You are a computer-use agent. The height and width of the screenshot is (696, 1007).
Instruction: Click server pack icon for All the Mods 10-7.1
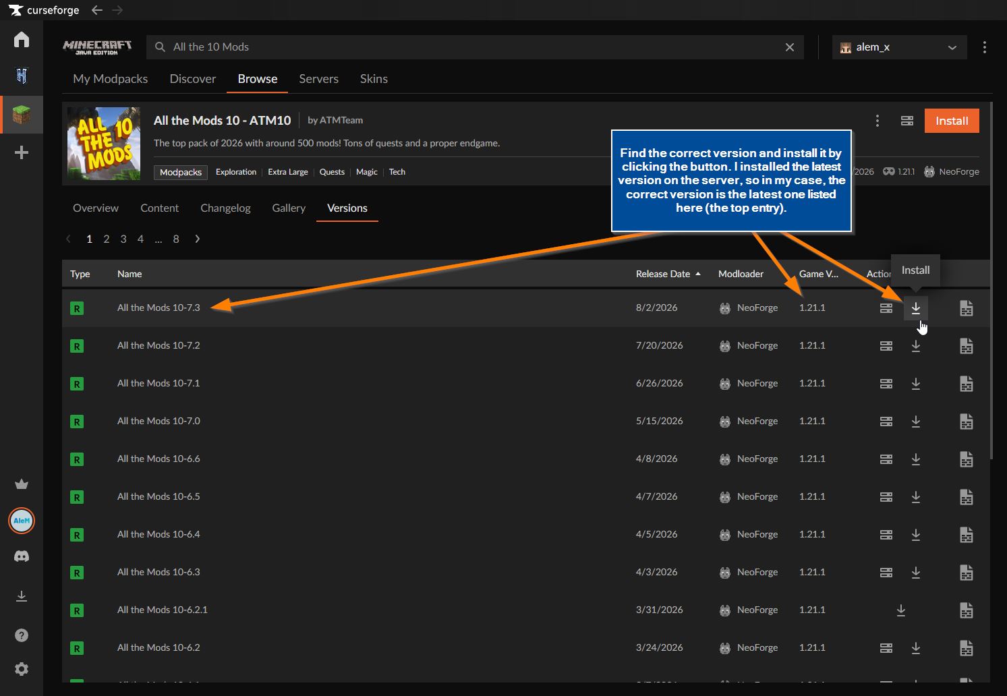pos(886,384)
